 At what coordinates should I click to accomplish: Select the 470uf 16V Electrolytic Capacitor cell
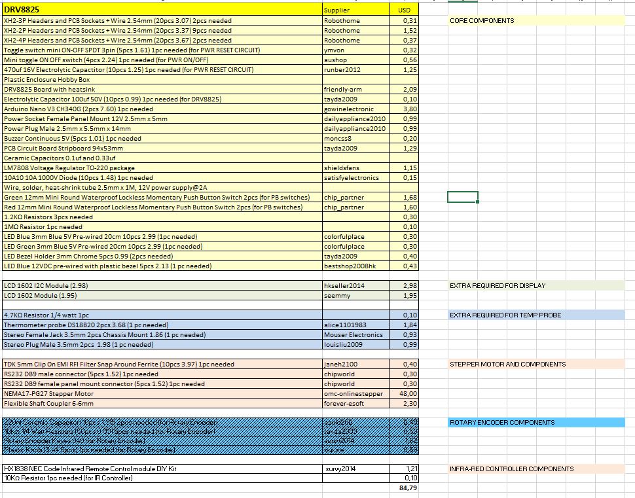[x=162, y=69]
